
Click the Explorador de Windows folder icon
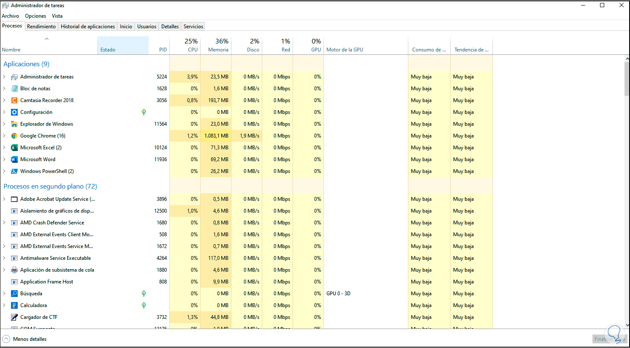14,124
